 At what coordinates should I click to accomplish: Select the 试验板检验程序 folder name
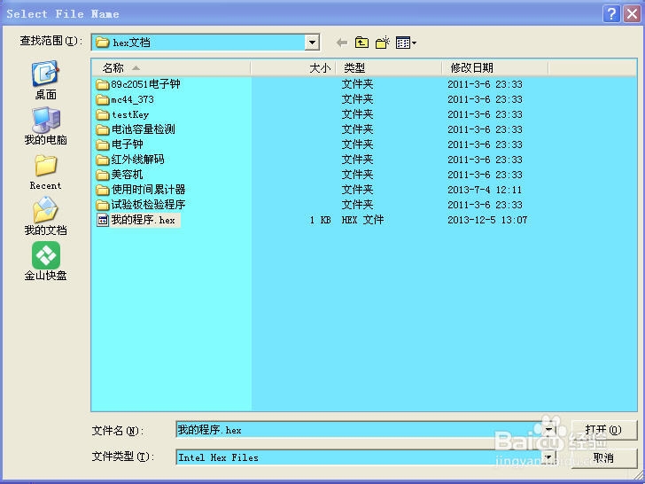[x=149, y=205]
